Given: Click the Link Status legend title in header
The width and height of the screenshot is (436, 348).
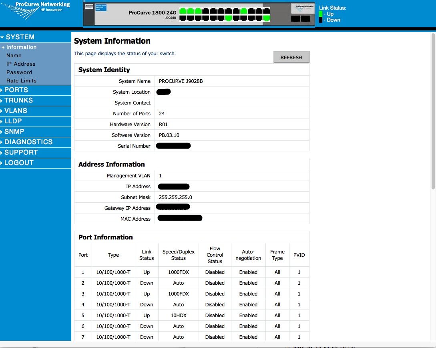Looking at the screenshot, I should point(333,8).
